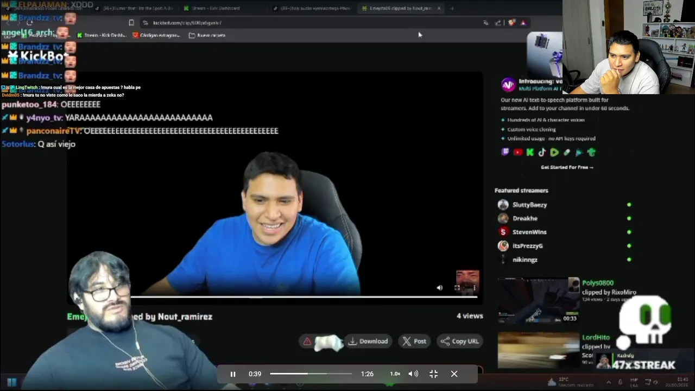Click the Featured streamers heading
The image size is (695, 391).
(x=521, y=191)
